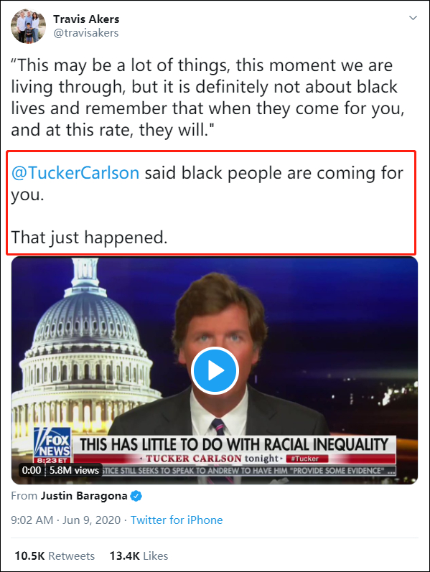Click the #Tucker hashtag badge in video

pyautogui.click(x=307, y=459)
